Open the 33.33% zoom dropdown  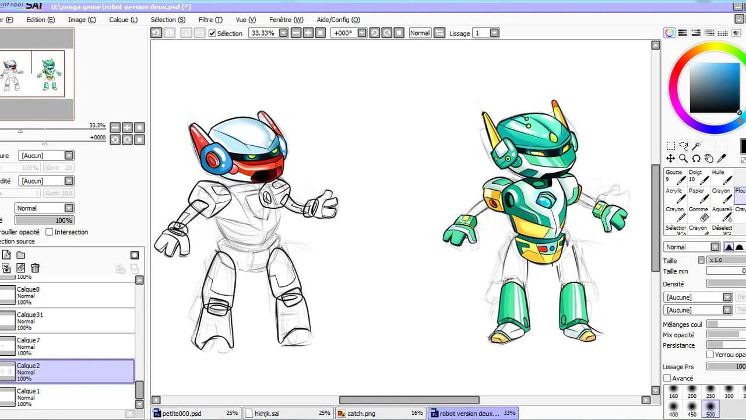[x=283, y=33]
